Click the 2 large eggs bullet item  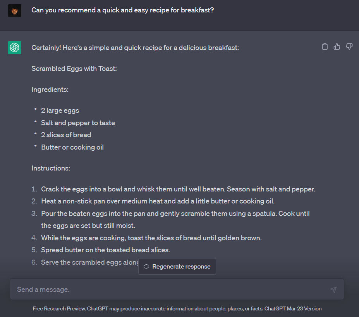tap(60, 110)
